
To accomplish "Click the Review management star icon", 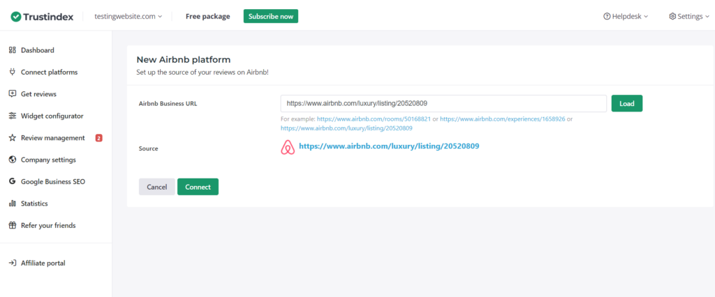I will (x=13, y=138).
